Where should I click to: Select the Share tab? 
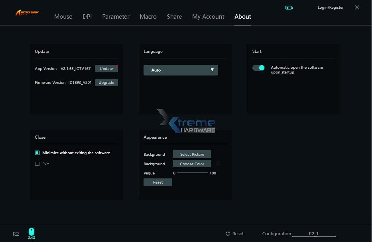(174, 17)
